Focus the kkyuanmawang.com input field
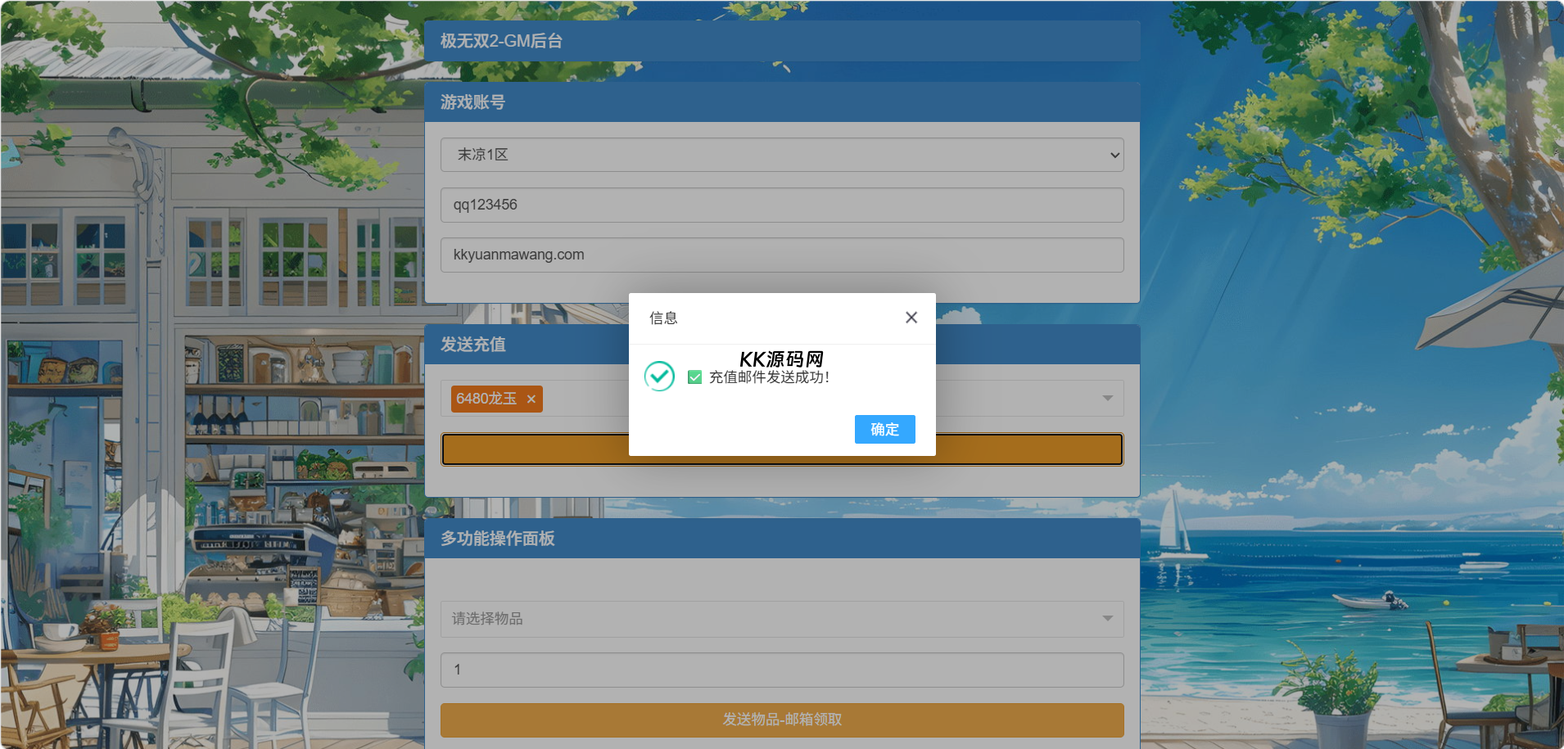The image size is (1564, 749). [x=781, y=255]
